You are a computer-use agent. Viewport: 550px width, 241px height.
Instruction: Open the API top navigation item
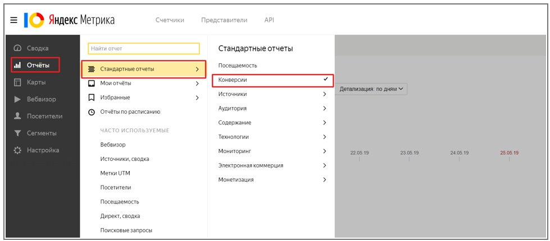point(269,20)
